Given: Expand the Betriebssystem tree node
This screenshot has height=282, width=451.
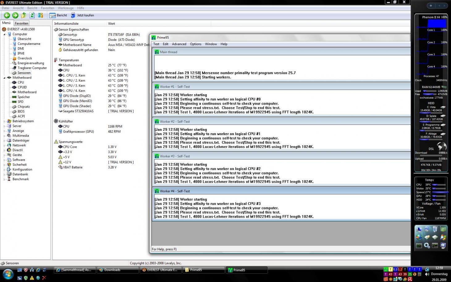Looking at the screenshot, I should tap(5, 121).
